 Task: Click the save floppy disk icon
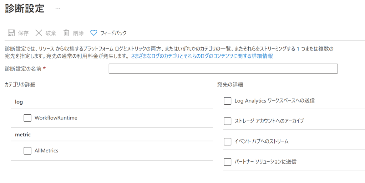pyautogui.click(x=11, y=33)
